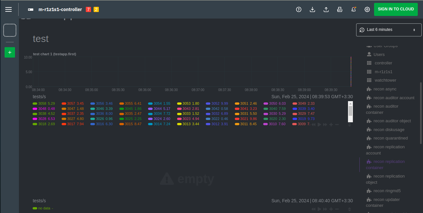Click the legend scrollbar up arrow

click(351, 103)
